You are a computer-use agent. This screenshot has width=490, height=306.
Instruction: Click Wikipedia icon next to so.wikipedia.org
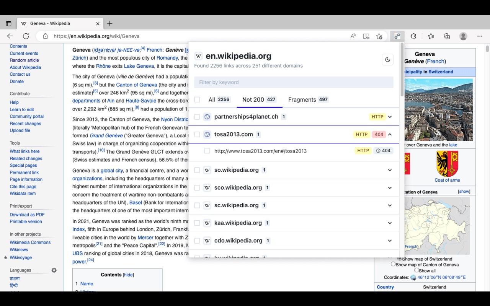click(x=207, y=170)
